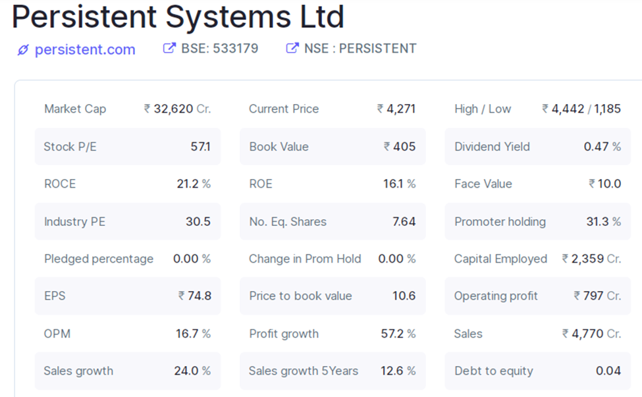Screen dimensions: 642x397
Task: Click Face Value amount 10.0
Action: 604,184
